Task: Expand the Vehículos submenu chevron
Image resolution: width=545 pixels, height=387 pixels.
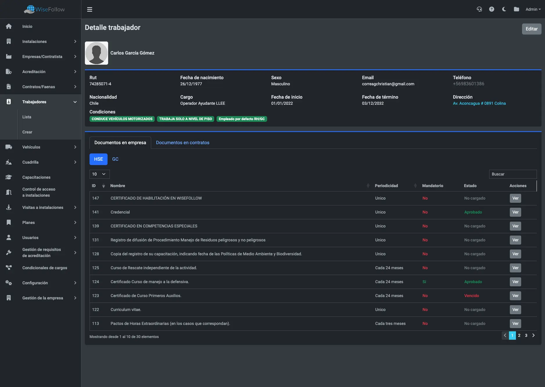Action: pyautogui.click(x=75, y=147)
